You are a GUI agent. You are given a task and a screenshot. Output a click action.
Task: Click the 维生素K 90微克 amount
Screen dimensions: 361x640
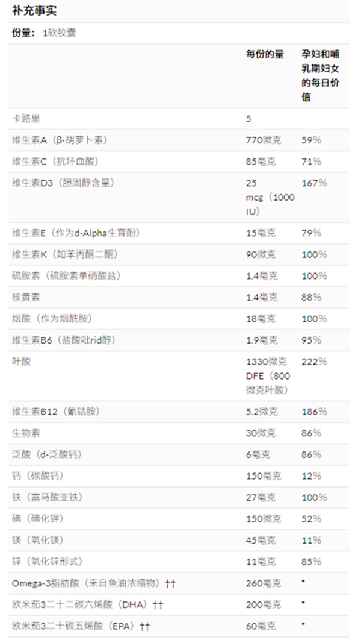pos(261,254)
